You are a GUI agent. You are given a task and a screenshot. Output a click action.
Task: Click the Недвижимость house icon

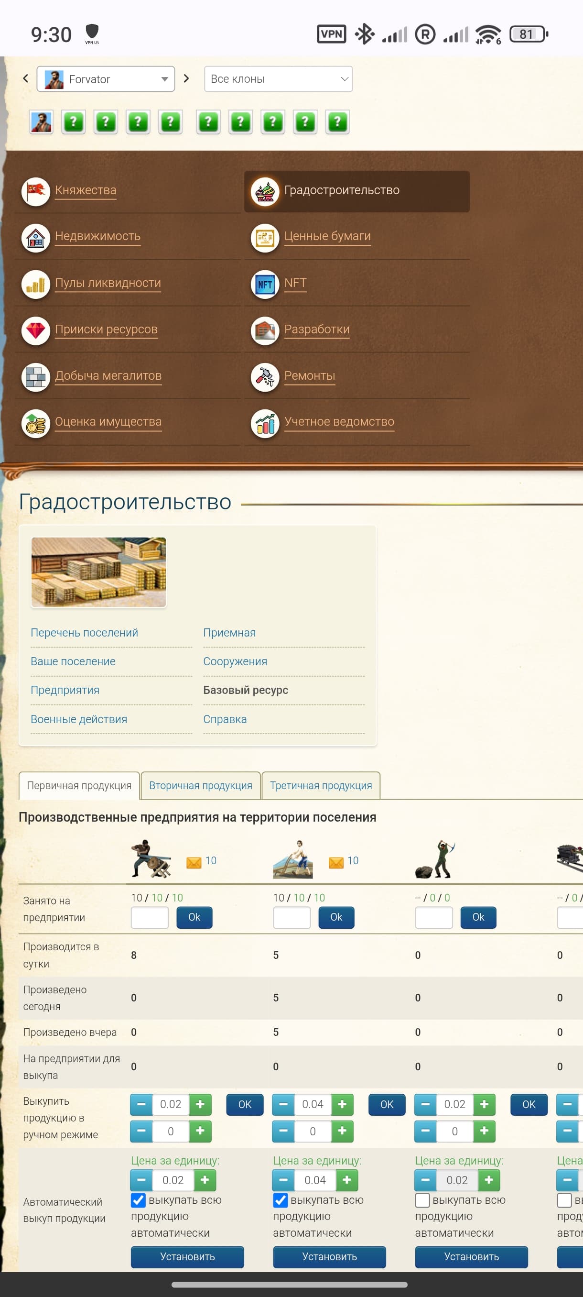coord(36,238)
